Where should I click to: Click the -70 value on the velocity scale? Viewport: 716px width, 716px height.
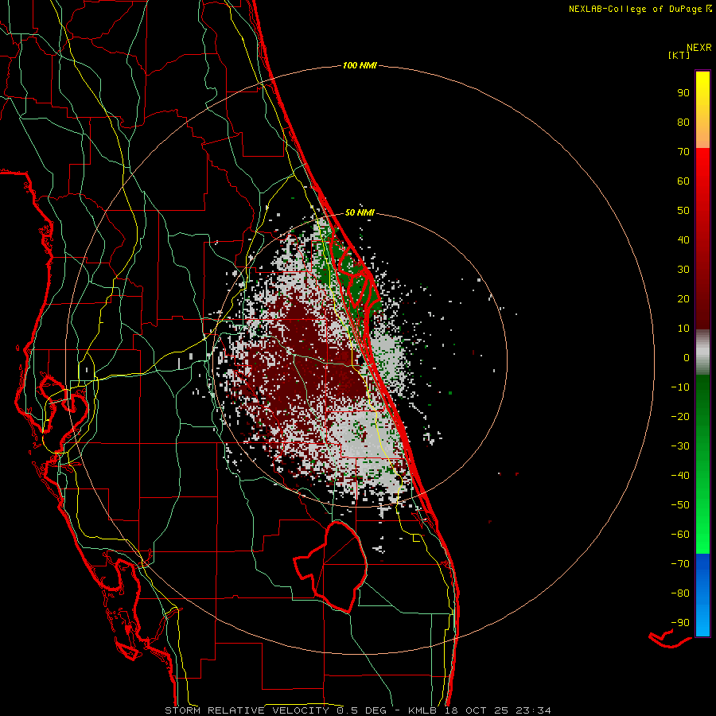point(680,564)
